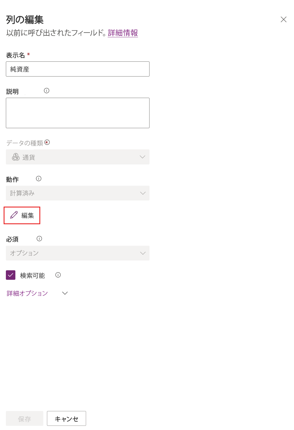Image resolution: width=294 pixels, height=430 pixels.
Task: Click the 保存 button
Action: 24,418
